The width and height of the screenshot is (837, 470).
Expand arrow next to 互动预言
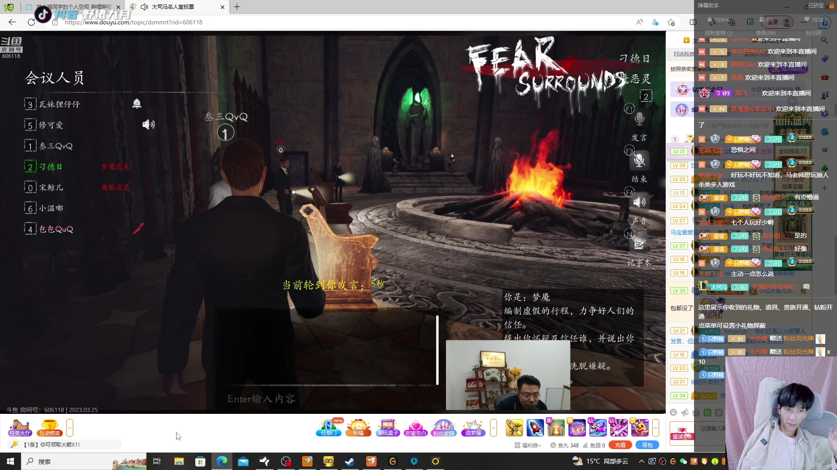(70, 427)
